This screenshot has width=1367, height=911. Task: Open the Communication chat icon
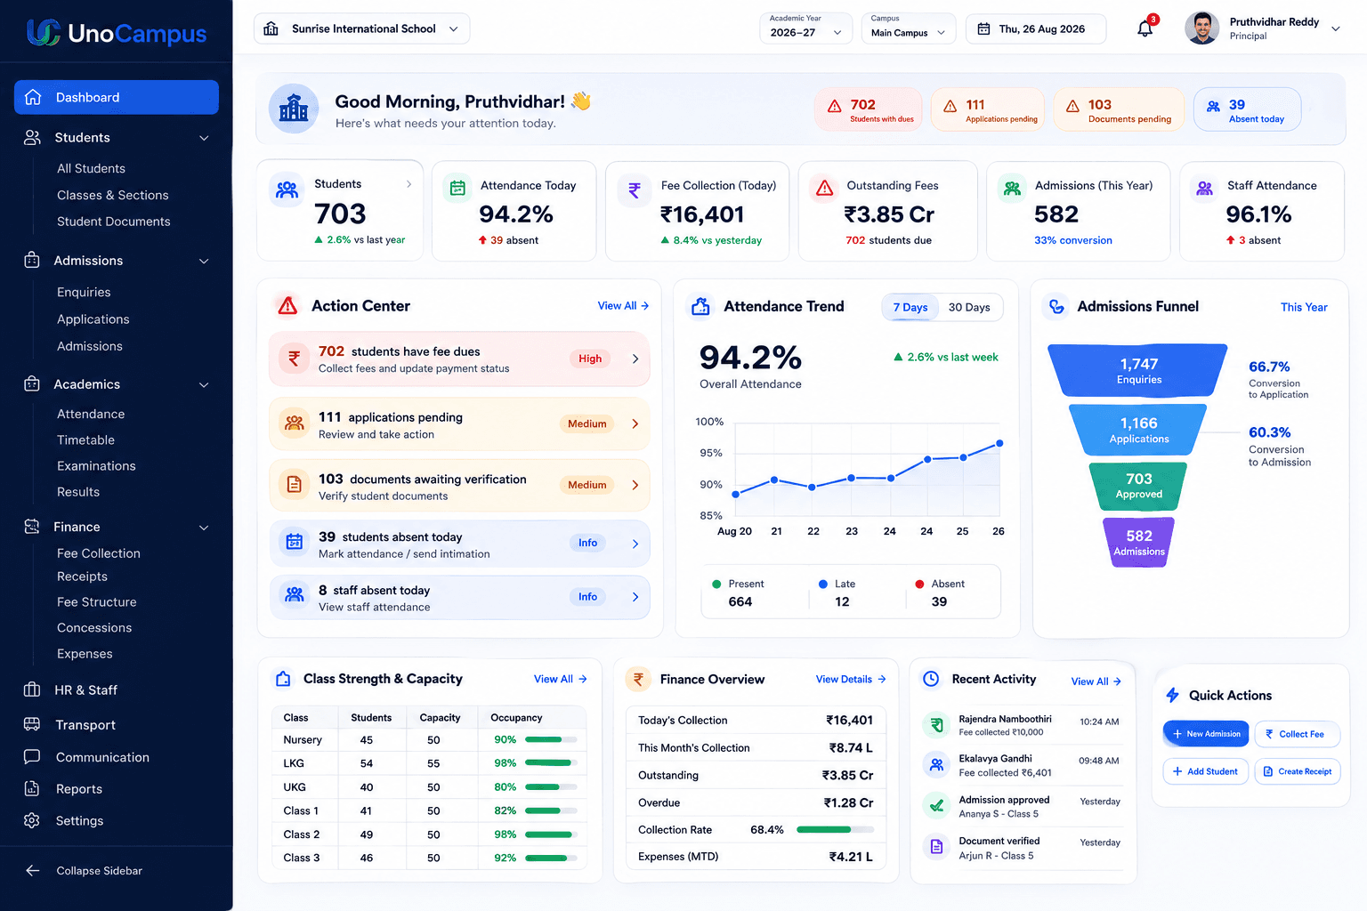(x=32, y=757)
